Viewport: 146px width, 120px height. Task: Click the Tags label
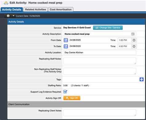click(x=59, y=80)
